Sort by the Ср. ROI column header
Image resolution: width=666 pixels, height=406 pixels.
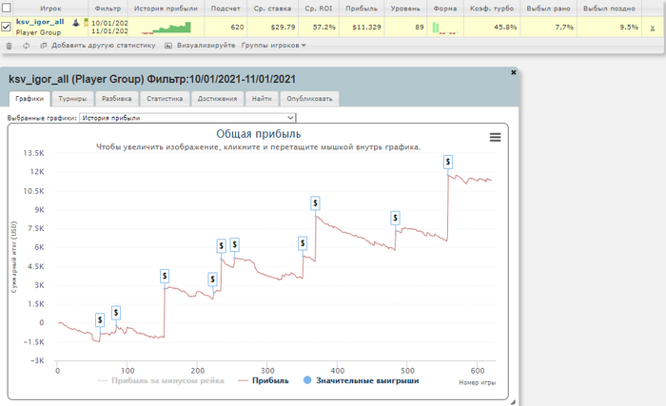click(318, 8)
